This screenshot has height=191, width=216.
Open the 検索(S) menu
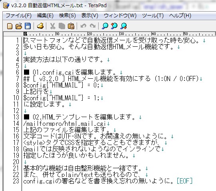(x=67, y=16)
